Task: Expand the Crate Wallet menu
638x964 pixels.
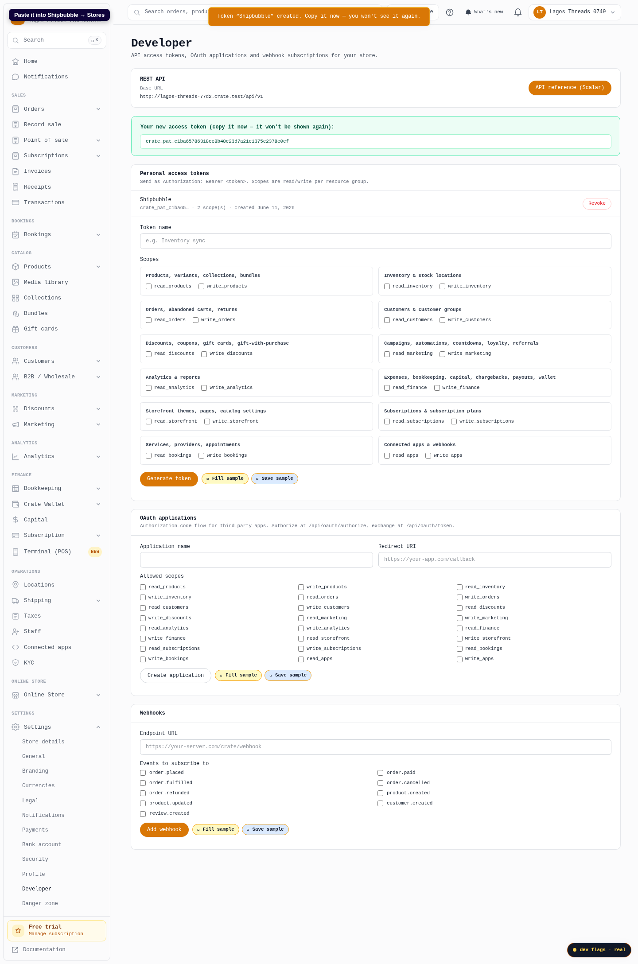Action: tap(98, 504)
